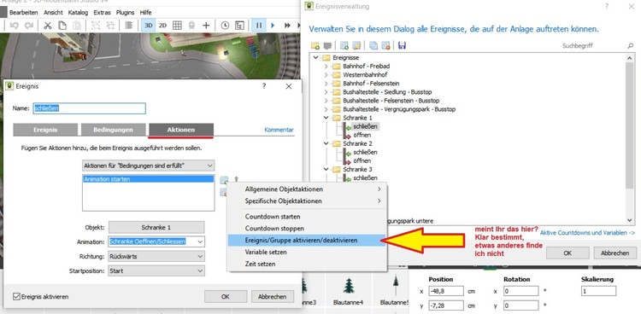Toggle the Ereignis aktivieren checkbox
This screenshot has width=641, height=314.
pos(17,297)
